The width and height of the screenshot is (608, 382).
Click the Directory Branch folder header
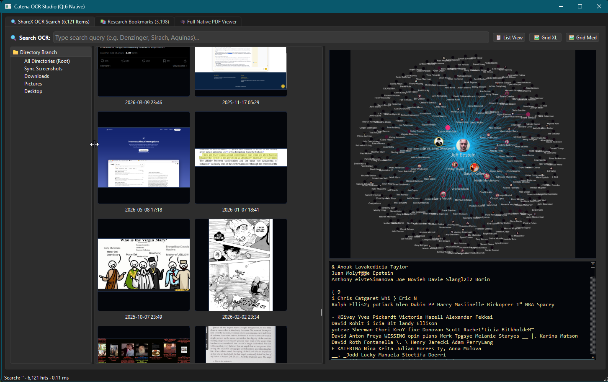pyautogui.click(x=51, y=52)
